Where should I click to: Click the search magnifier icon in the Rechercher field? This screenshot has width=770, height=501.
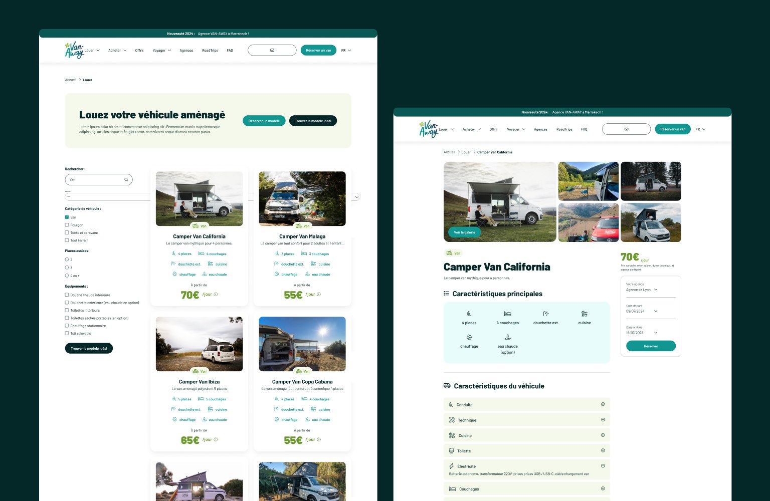pyautogui.click(x=126, y=179)
